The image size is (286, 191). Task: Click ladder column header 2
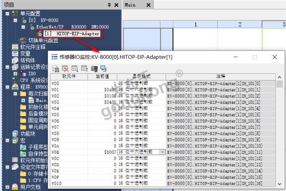240,24
